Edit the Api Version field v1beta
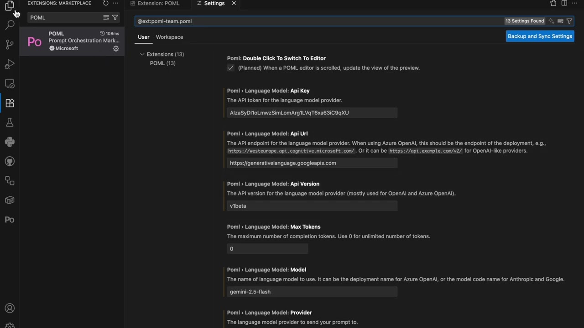 coord(312,206)
